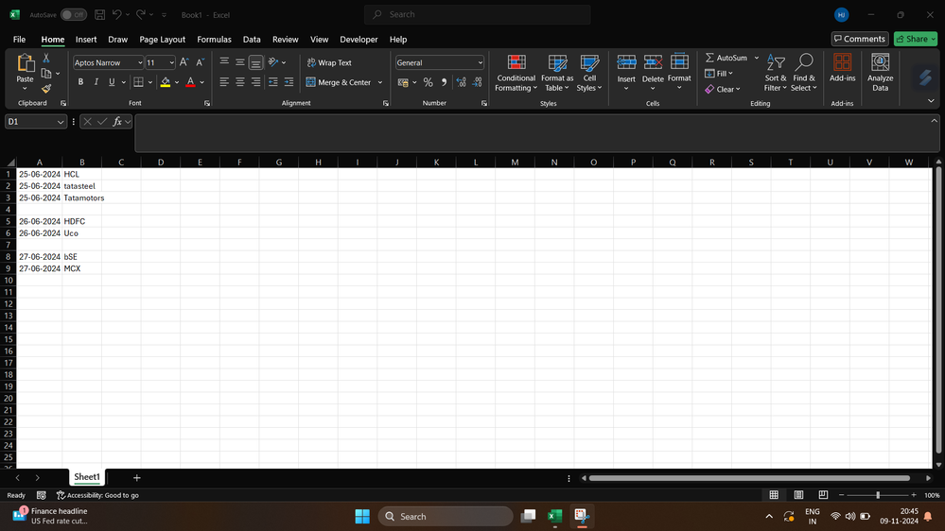Click the Cut scissors icon
945x531 pixels.
(45, 59)
